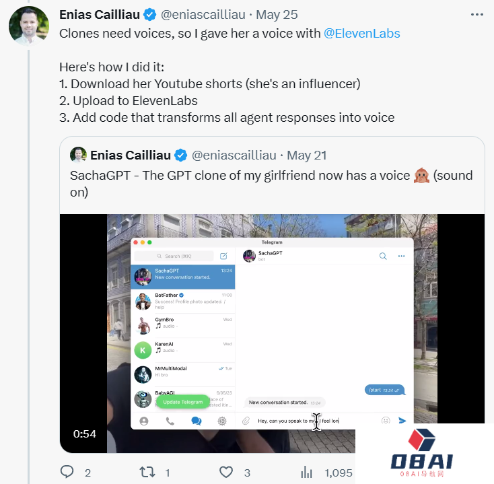Open tweet analytics views icon
This screenshot has width=494, height=484.
tap(307, 473)
